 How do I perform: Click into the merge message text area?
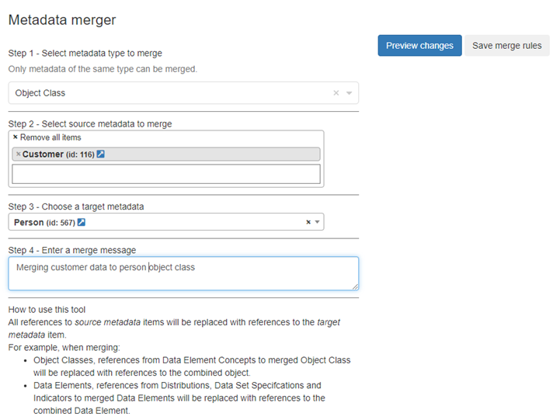pyautogui.click(x=183, y=273)
